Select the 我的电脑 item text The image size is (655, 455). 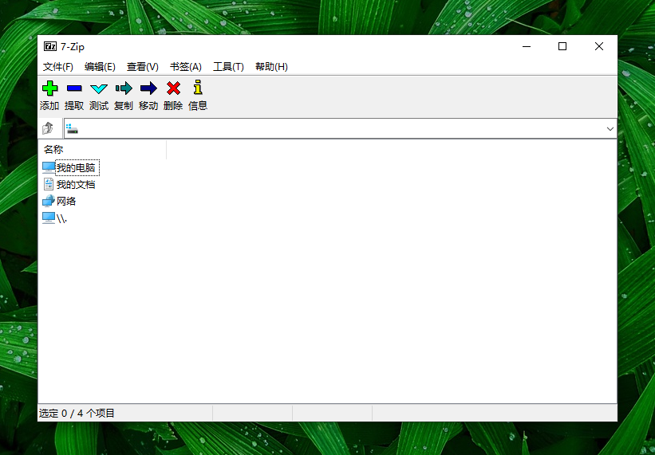click(x=77, y=167)
